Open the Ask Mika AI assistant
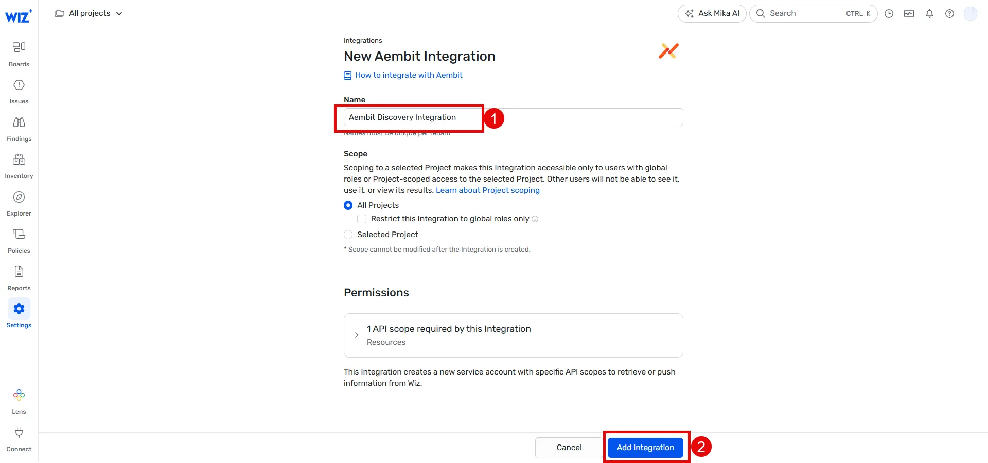 click(712, 13)
